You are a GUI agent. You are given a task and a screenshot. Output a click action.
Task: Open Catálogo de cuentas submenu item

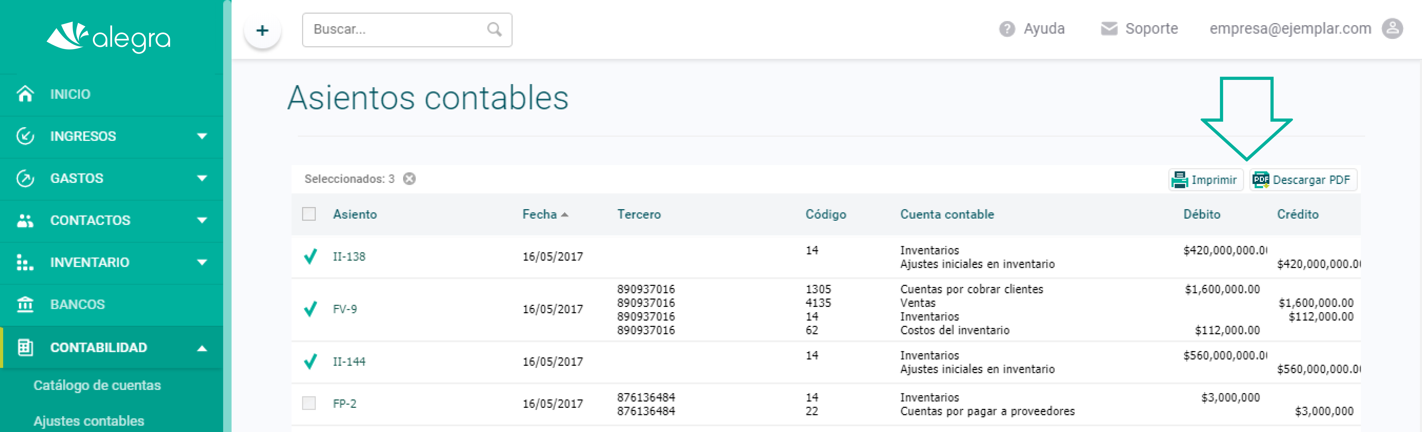[97, 385]
